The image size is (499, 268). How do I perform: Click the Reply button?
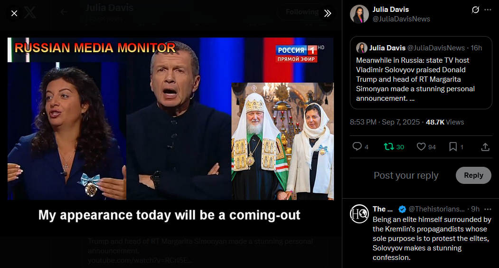click(473, 175)
